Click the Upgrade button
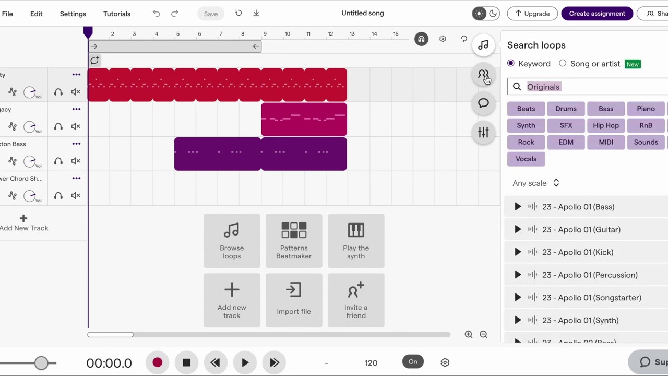 (x=532, y=14)
